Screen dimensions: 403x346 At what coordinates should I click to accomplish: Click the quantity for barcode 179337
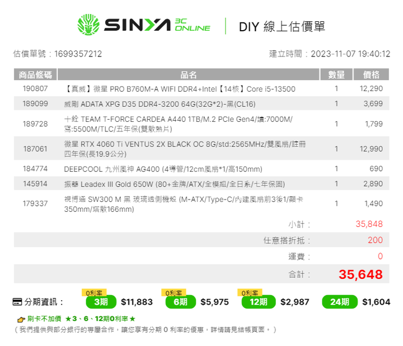[336, 203]
